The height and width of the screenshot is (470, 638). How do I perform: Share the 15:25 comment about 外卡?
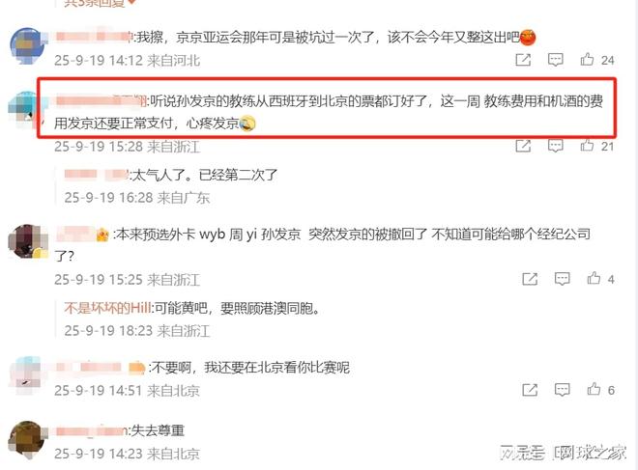530,279
